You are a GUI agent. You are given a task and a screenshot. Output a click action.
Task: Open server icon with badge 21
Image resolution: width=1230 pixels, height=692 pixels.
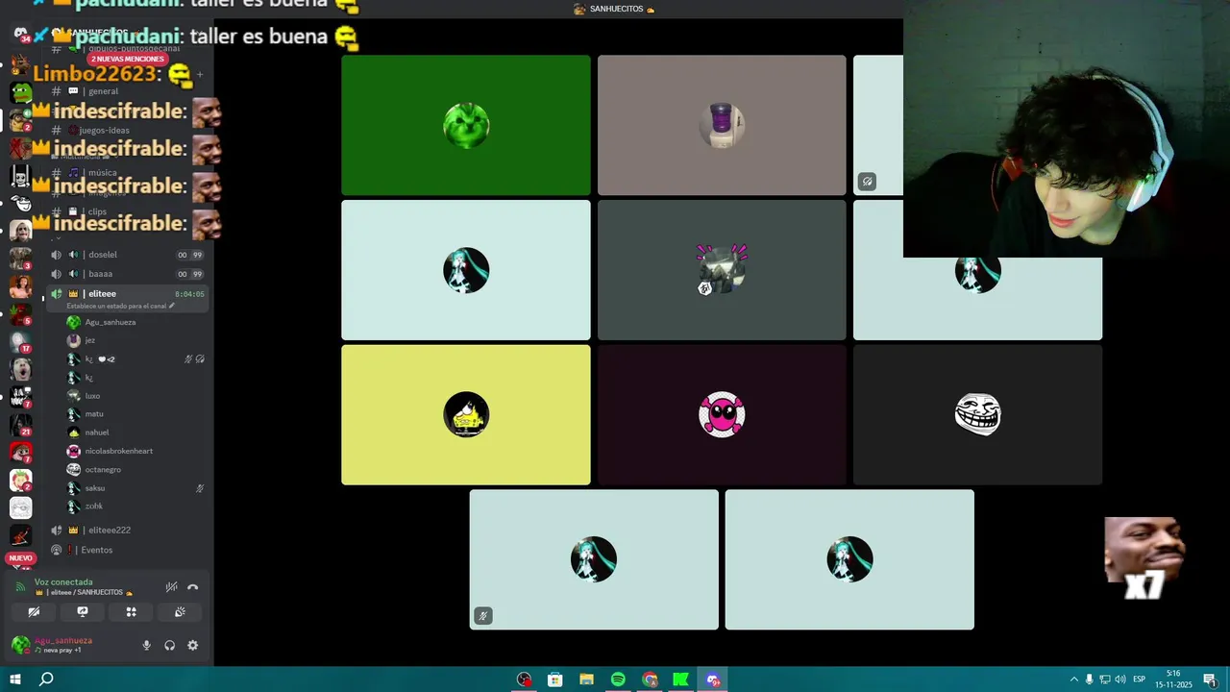click(x=21, y=424)
